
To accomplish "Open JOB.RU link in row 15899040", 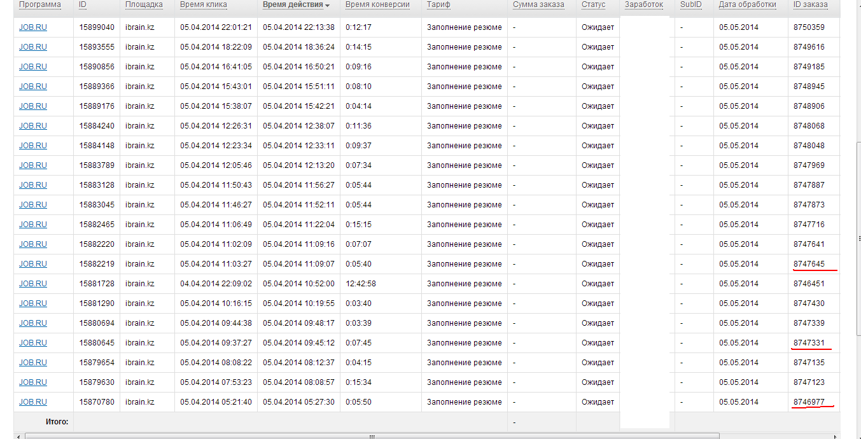I will point(33,27).
